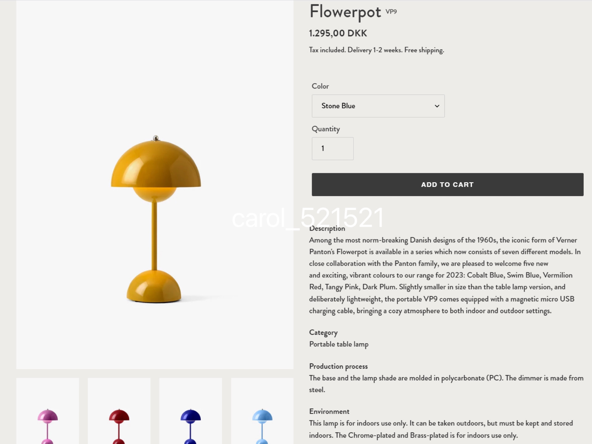The width and height of the screenshot is (592, 444).
Task: Click the Portable table lamp category text
Action: coord(339,344)
